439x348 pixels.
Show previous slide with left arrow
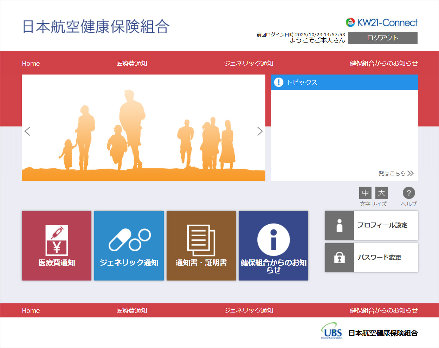(x=27, y=131)
